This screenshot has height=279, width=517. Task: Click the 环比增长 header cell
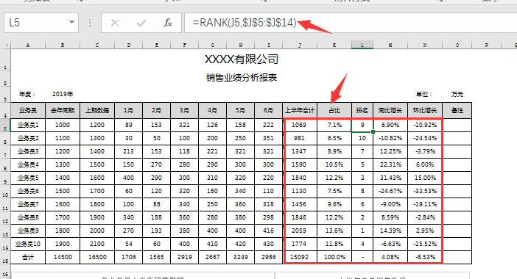pyautogui.click(x=425, y=110)
